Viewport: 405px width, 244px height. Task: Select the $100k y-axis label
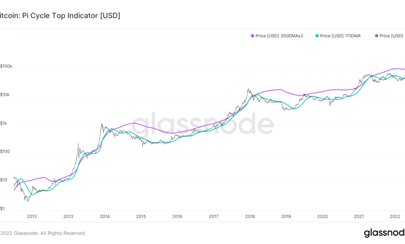click(6, 66)
